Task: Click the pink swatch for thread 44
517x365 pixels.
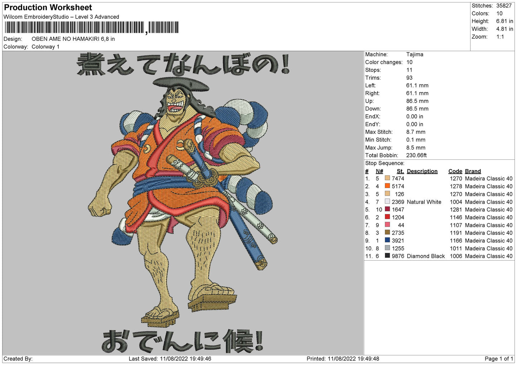Action: tap(387, 225)
